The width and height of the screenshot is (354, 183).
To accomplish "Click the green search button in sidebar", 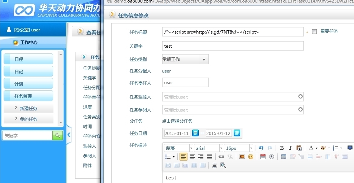I will click(x=57, y=135).
